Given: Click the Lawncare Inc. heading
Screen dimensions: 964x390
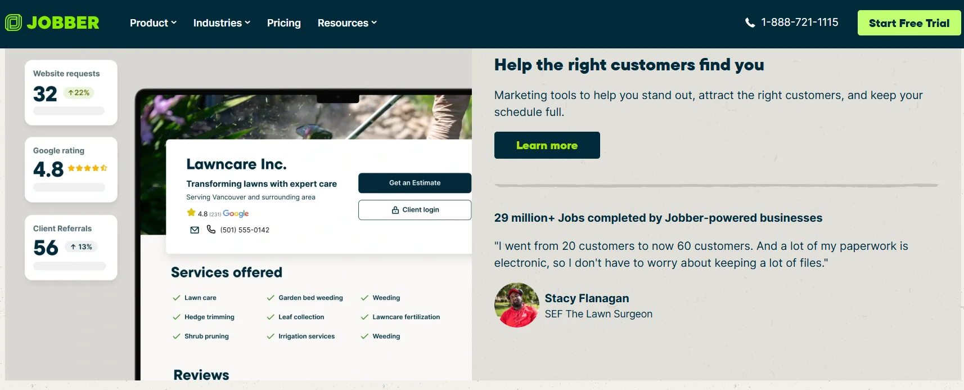Looking at the screenshot, I should click(x=236, y=164).
